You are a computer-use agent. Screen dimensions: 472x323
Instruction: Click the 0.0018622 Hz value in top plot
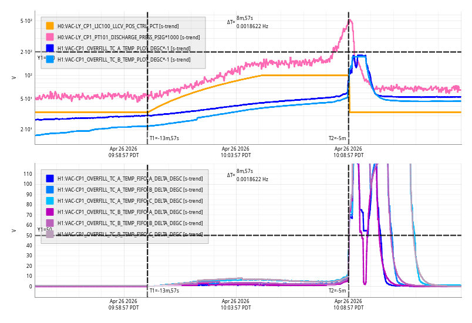coord(252,26)
